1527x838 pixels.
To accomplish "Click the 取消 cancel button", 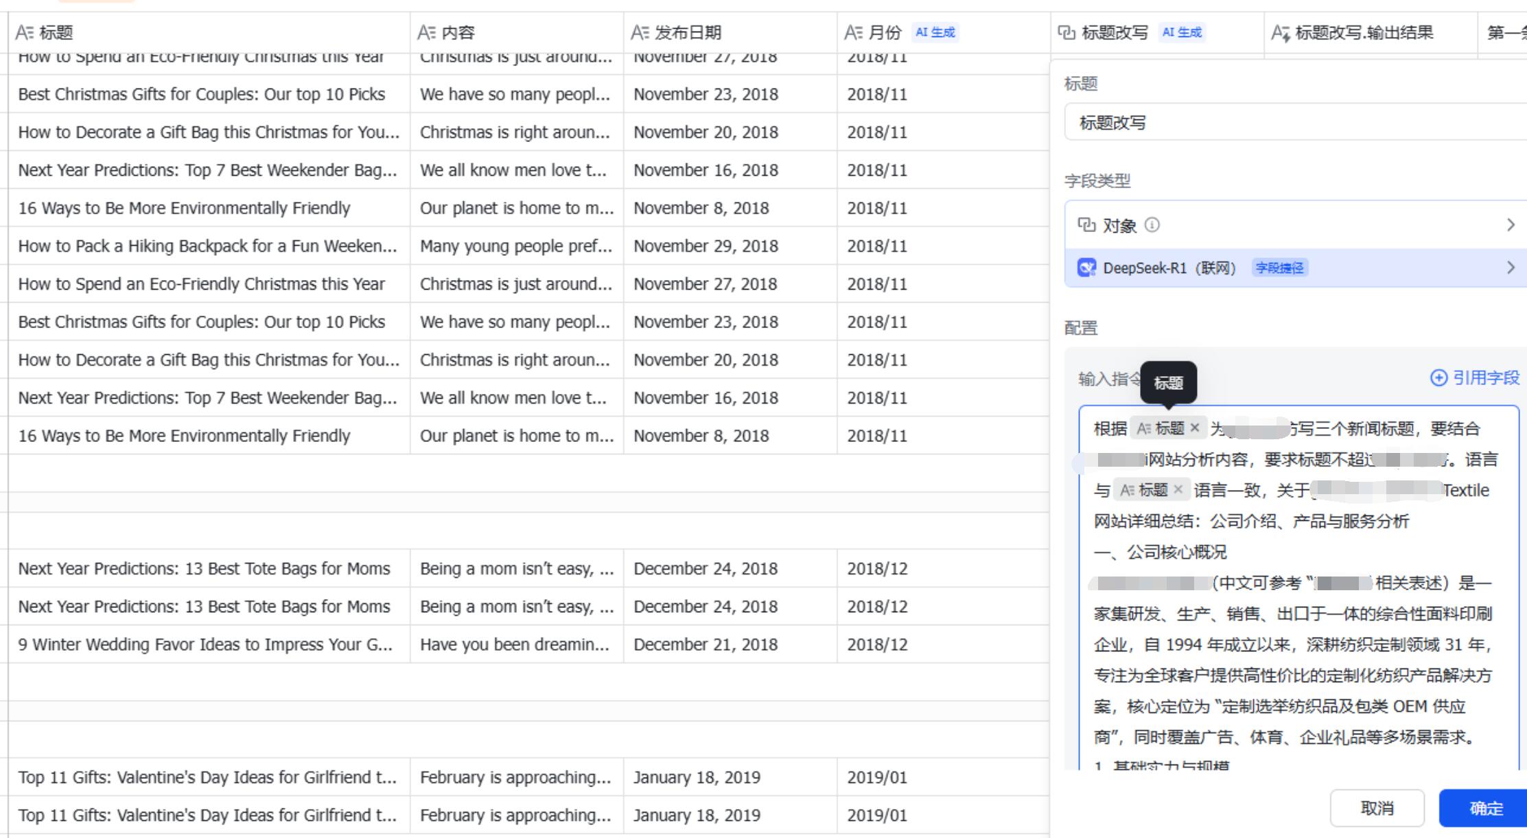I will point(1377,808).
